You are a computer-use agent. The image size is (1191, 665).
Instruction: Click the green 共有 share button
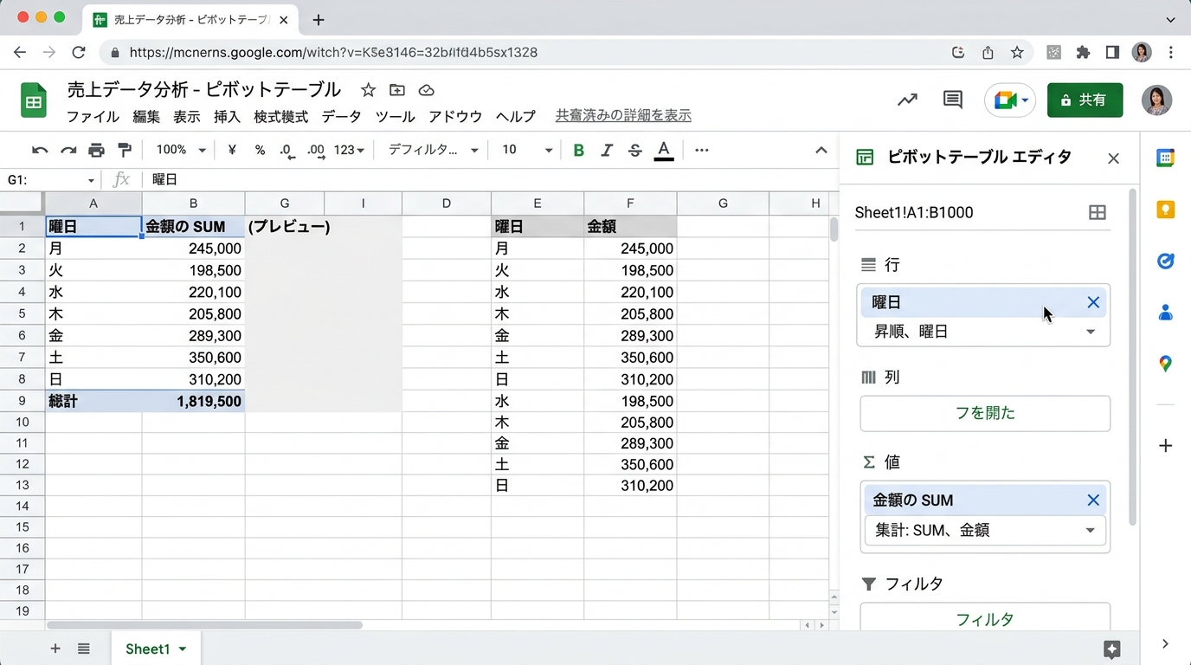(1085, 100)
